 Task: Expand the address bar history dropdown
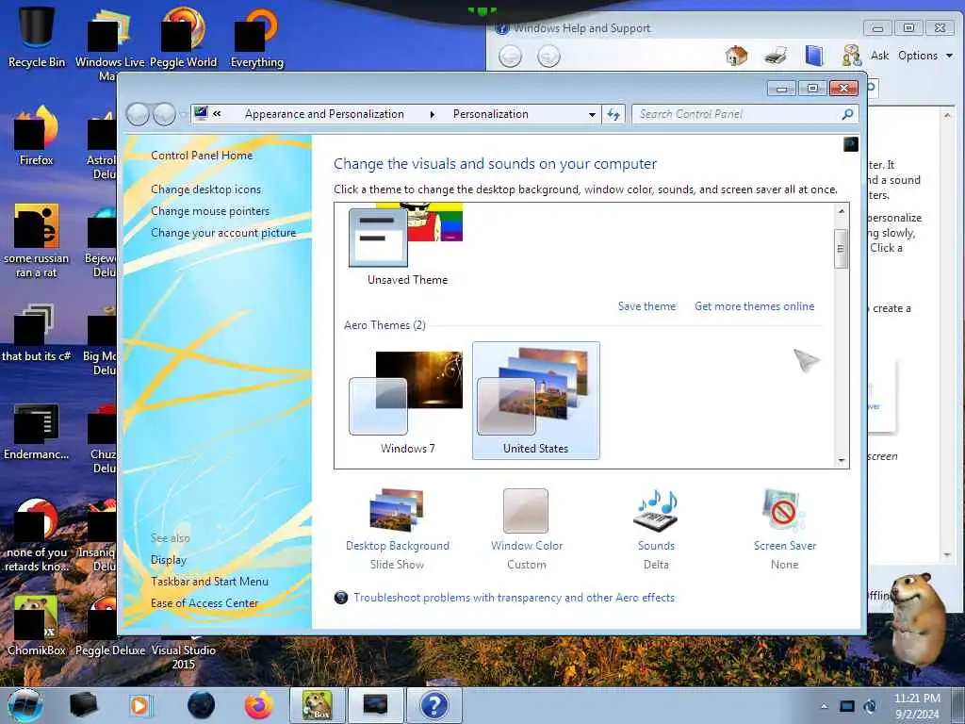592,114
